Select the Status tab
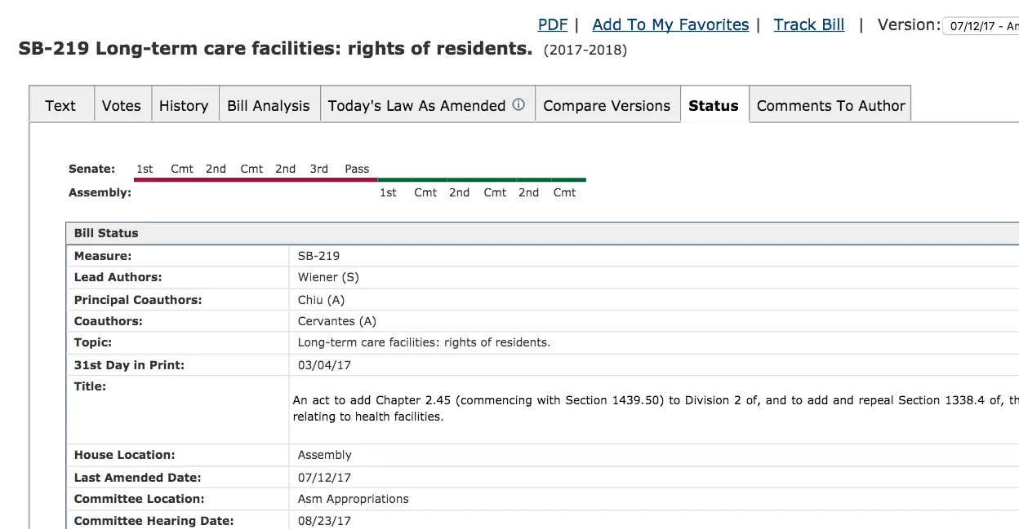Image resolution: width=1019 pixels, height=529 pixels. [714, 106]
